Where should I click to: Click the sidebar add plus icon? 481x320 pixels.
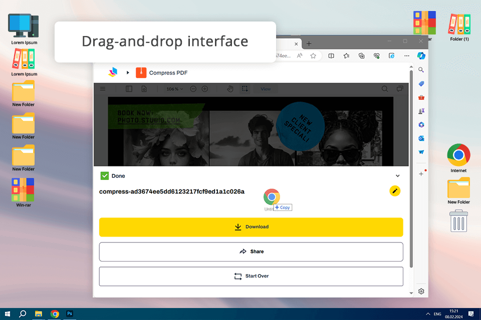click(x=421, y=174)
